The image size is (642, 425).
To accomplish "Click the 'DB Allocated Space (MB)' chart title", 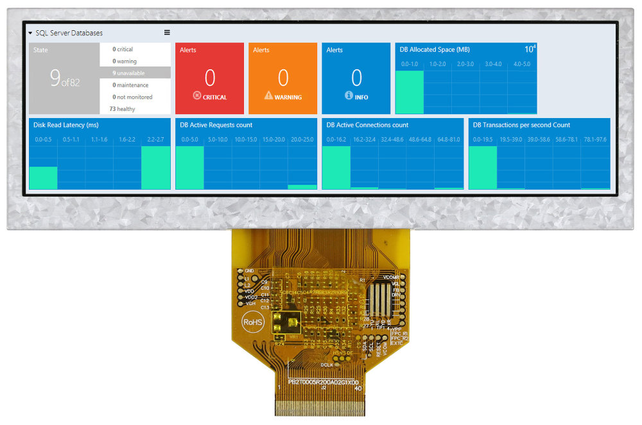I will 435,49.
